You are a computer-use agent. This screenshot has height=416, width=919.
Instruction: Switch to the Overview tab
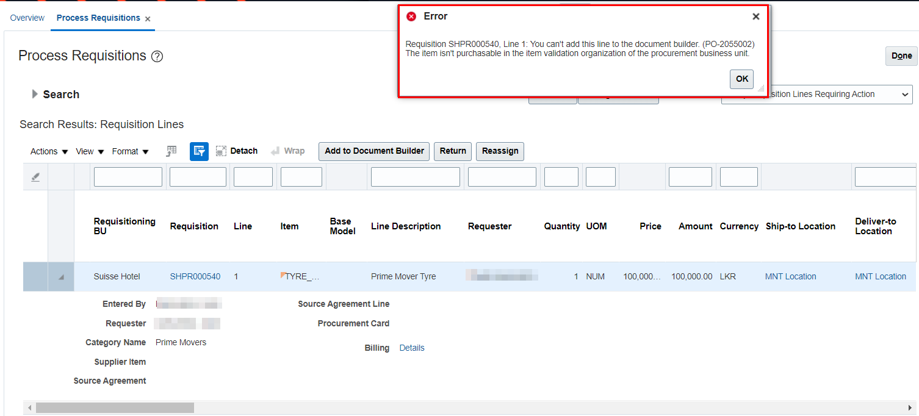(27, 18)
